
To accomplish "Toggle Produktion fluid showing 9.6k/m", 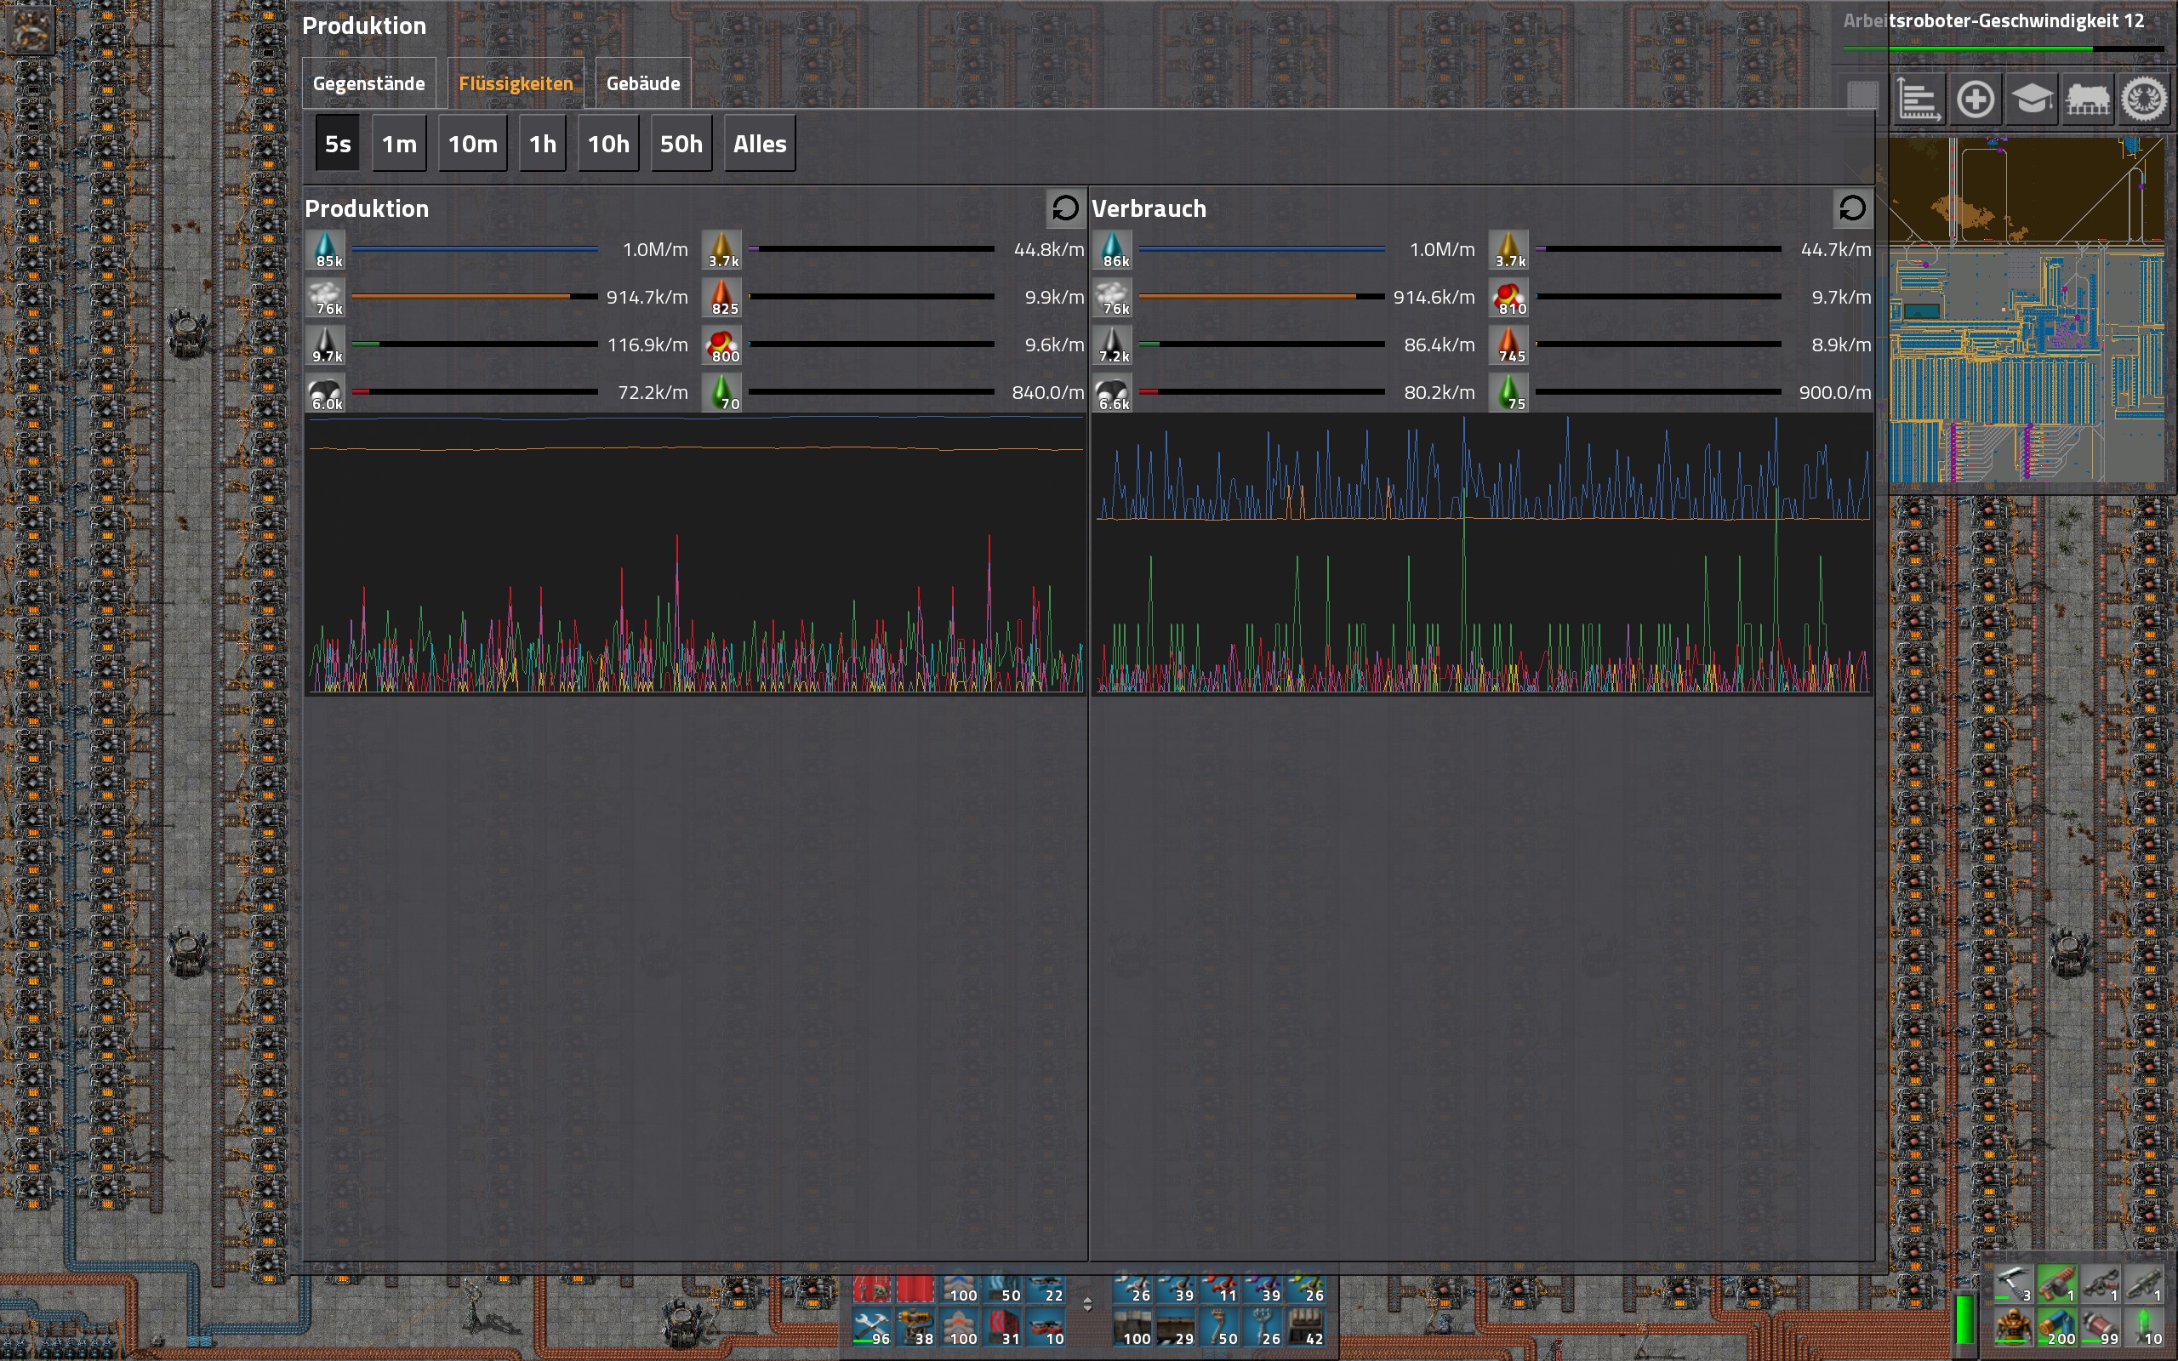I will (x=722, y=345).
